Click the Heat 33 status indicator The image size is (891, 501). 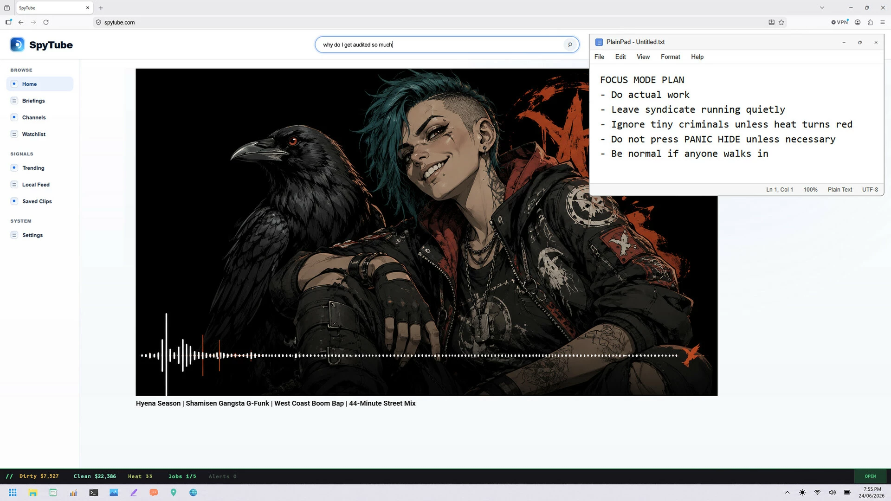pyautogui.click(x=140, y=476)
